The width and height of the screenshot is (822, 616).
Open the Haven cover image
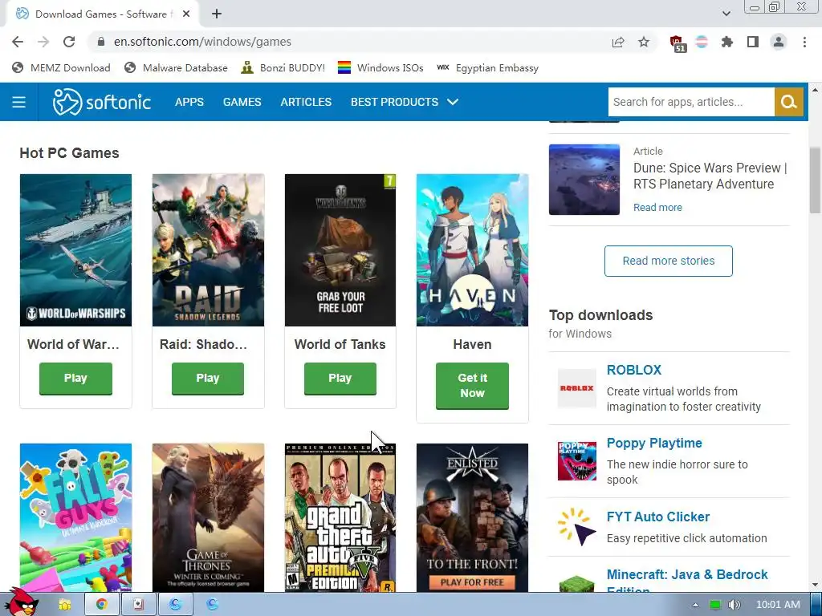pos(472,250)
